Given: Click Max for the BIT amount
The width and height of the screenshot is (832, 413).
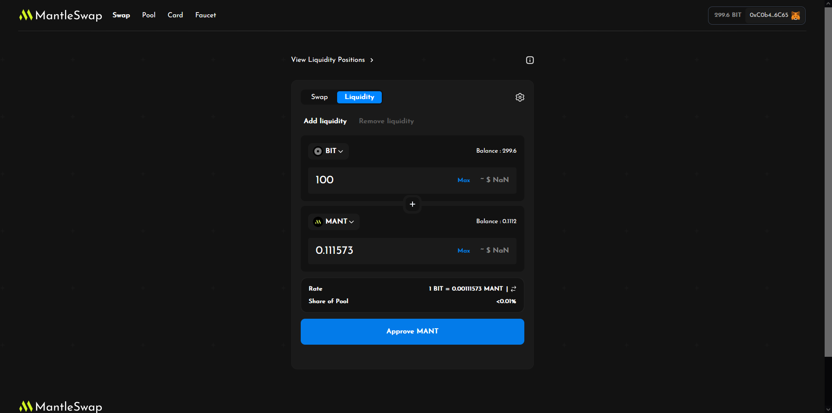Looking at the screenshot, I should point(463,180).
